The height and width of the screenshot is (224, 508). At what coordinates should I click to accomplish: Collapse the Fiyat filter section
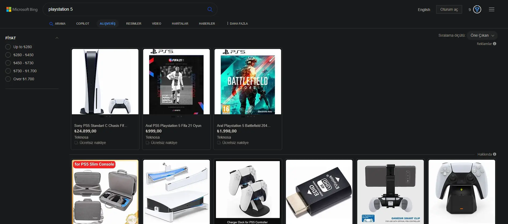[57, 38]
